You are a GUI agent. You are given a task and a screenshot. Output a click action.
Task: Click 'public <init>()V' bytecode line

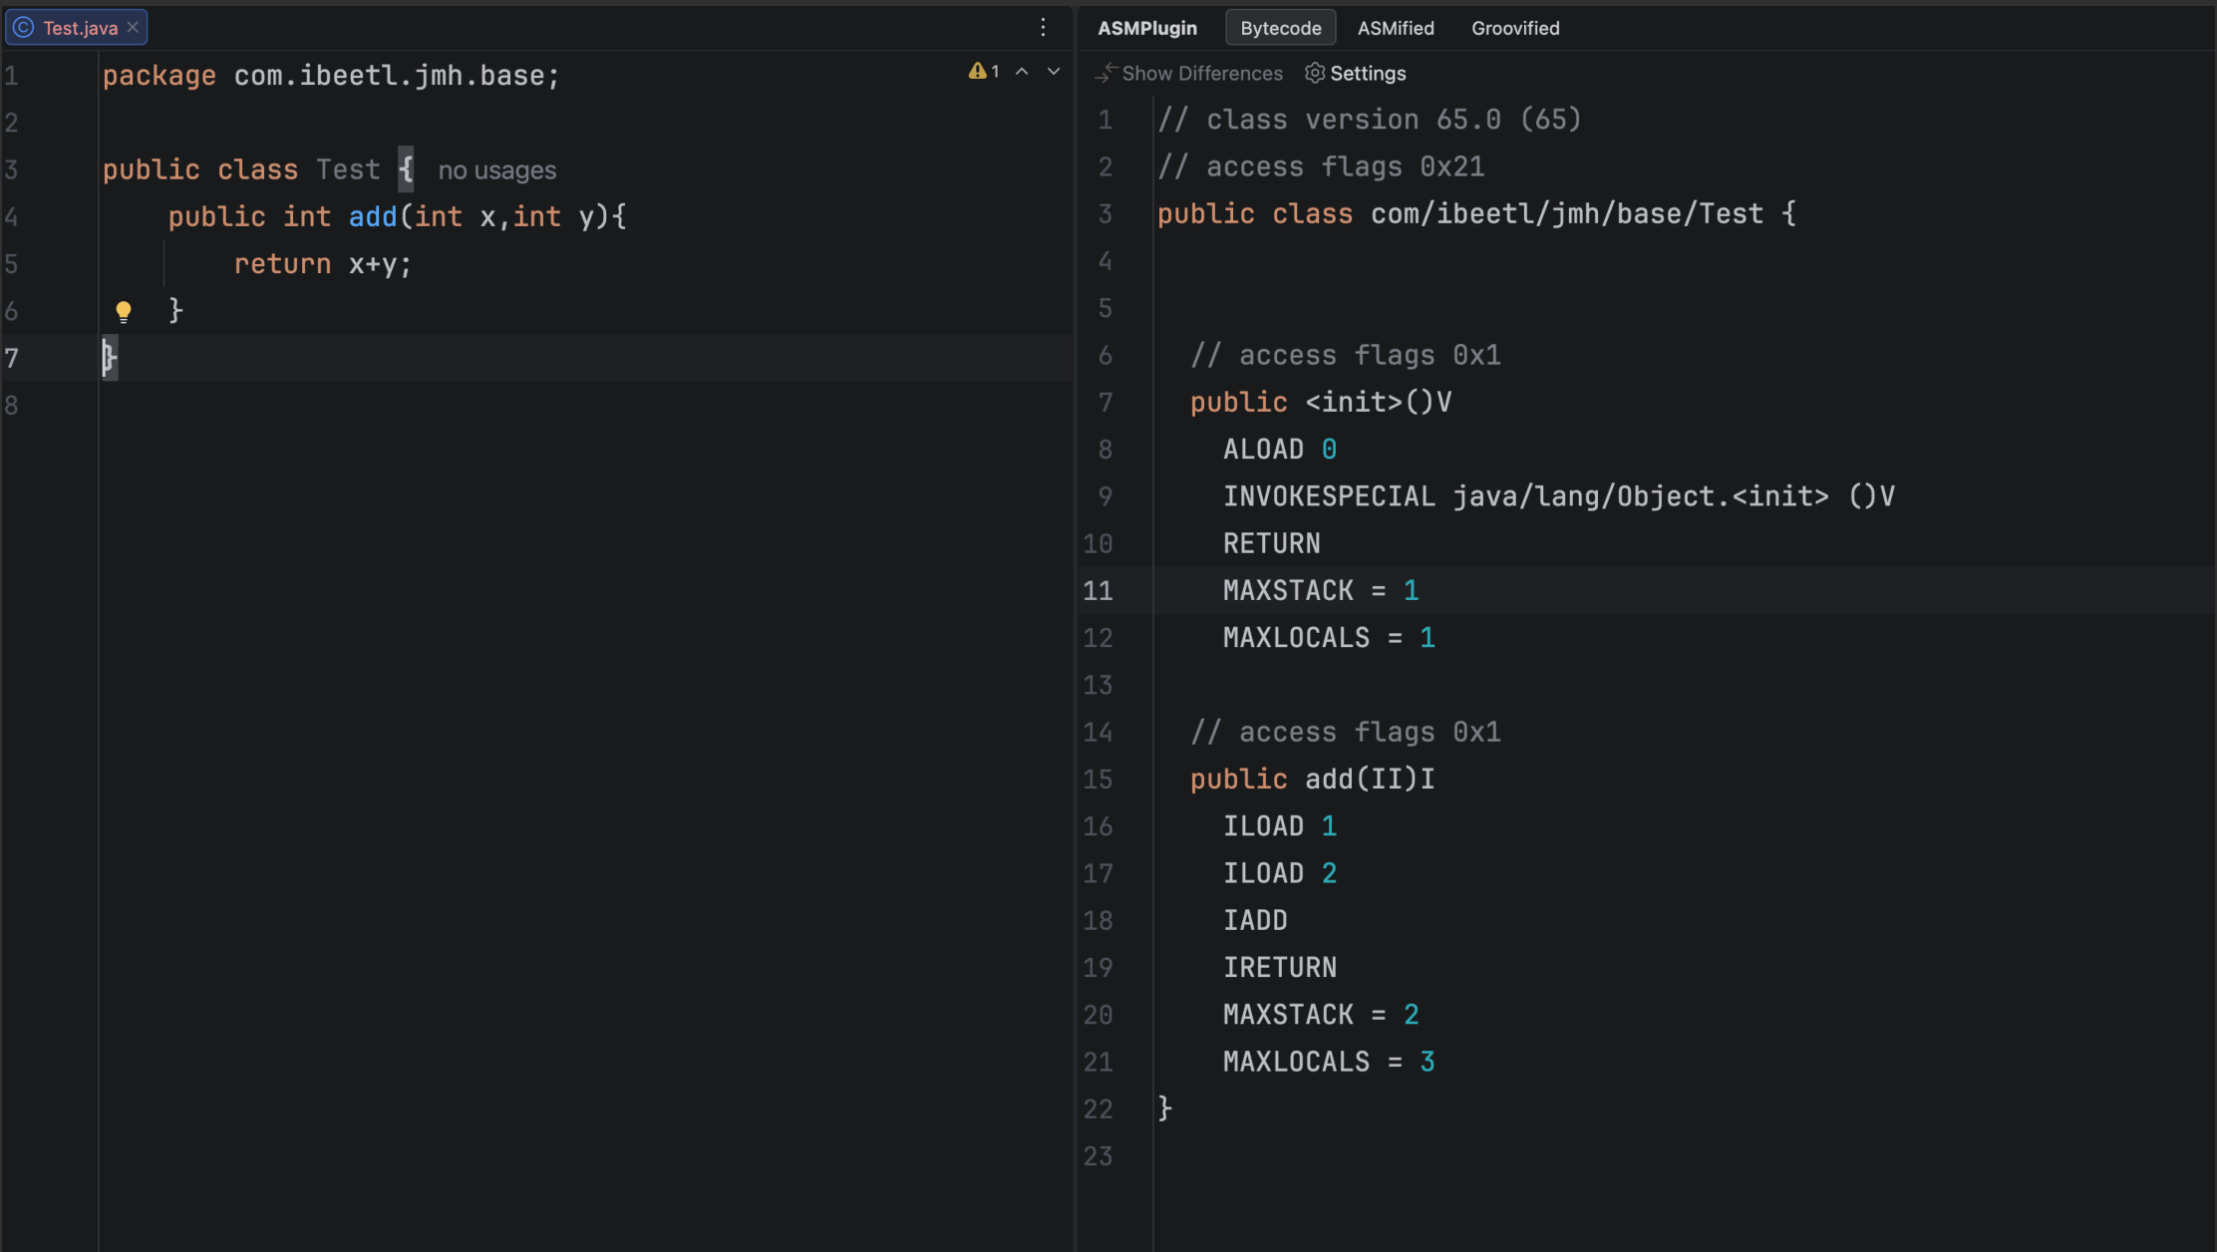[x=1321, y=402]
